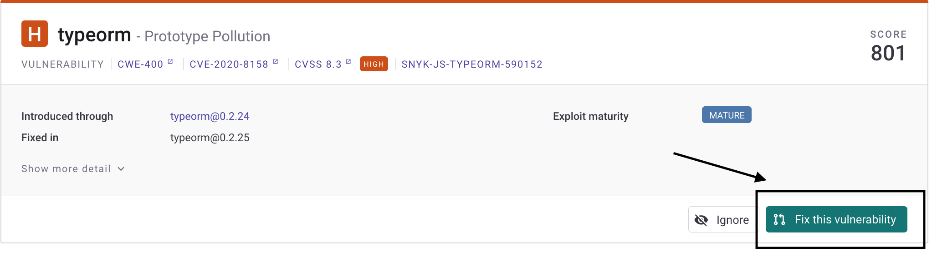Viewport: 932px width, 257px height.
Task: Click the typeorm vulnerability title
Action: 94,35
